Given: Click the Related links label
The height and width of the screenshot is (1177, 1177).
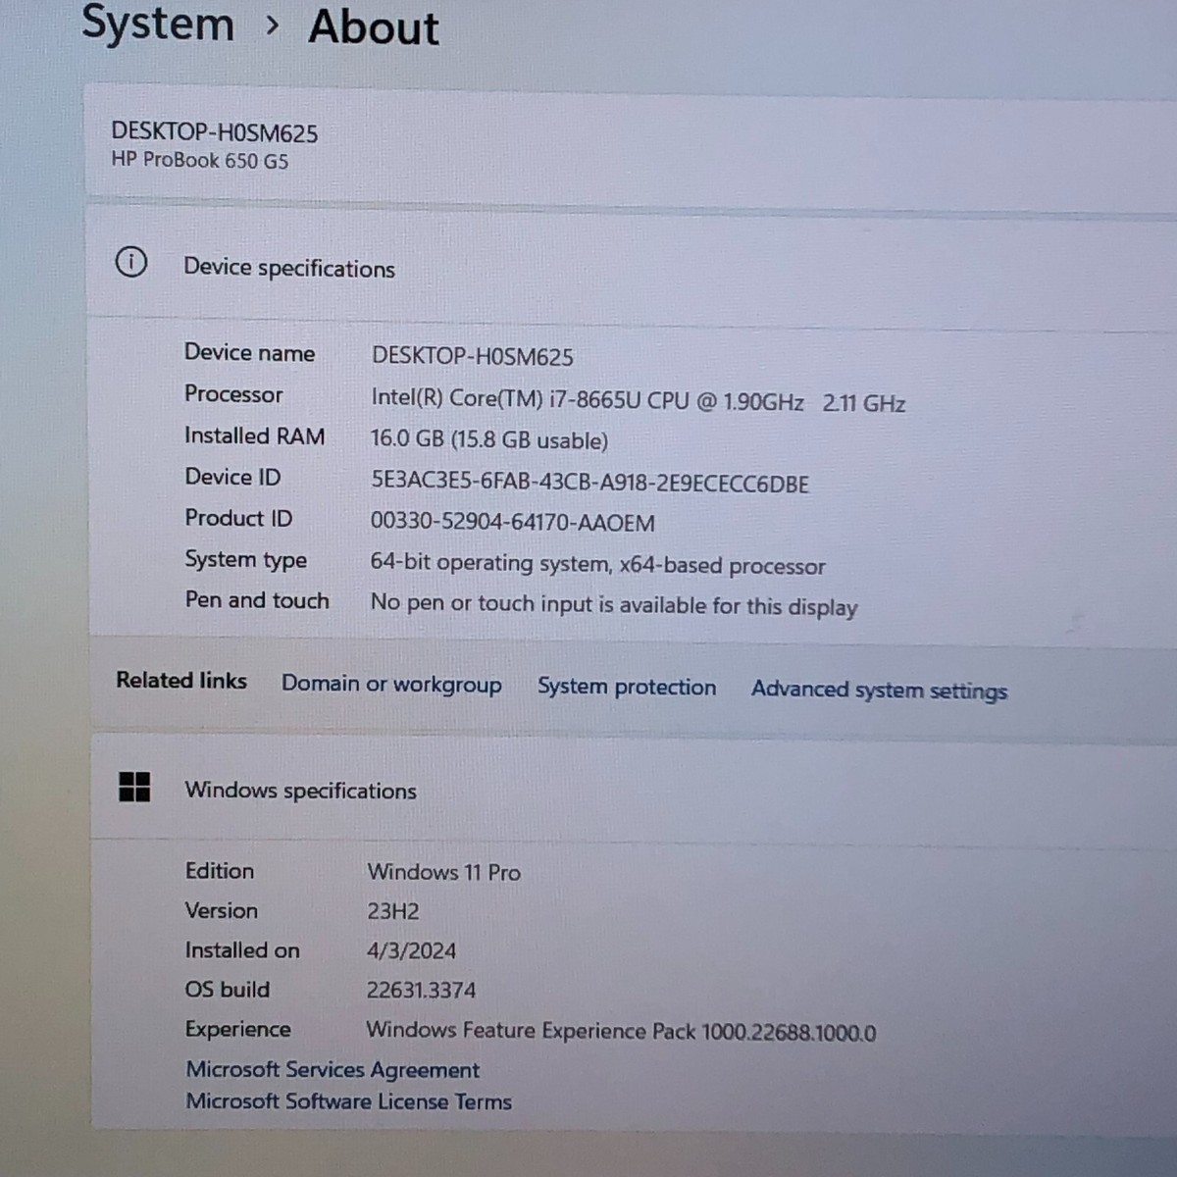Looking at the screenshot, I should click(x=181, y=680).
